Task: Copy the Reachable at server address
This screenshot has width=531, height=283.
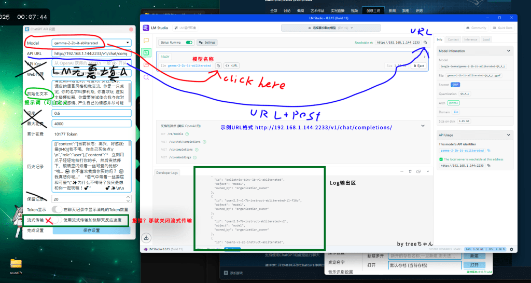Action: click(425, 43)
